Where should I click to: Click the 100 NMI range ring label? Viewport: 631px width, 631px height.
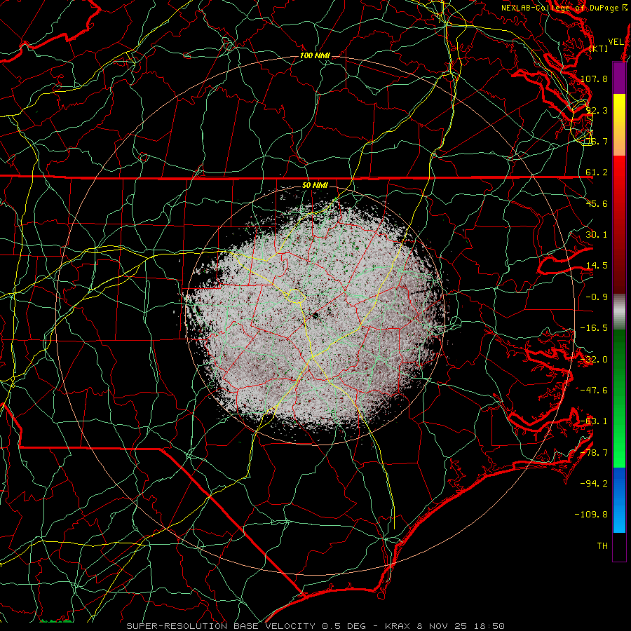pyautogui.click(x=315, y=55)
